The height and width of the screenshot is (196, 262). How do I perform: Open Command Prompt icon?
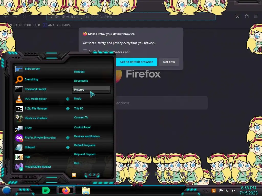(x=19, y=89)
